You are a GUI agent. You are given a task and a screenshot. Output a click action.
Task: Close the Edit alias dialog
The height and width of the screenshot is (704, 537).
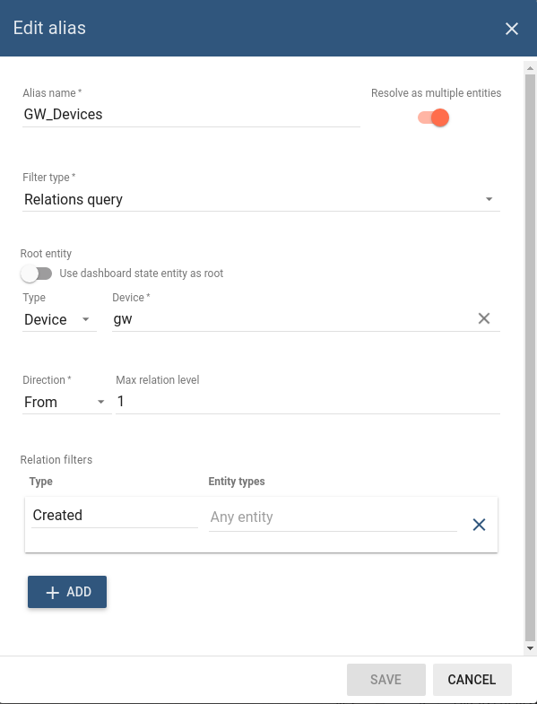(x=512, y=29)
